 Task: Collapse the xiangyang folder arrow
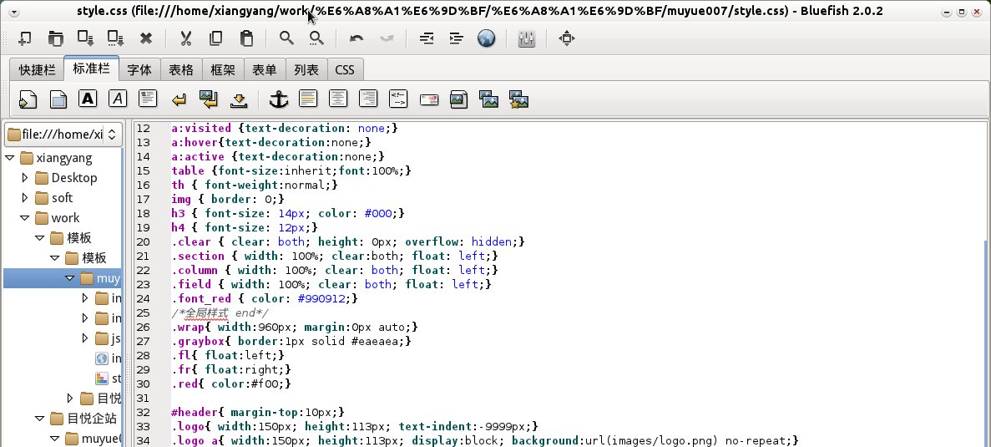[x=10, y=157]
